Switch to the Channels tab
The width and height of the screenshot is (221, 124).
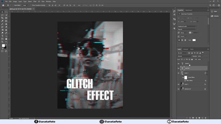(185, 49)
